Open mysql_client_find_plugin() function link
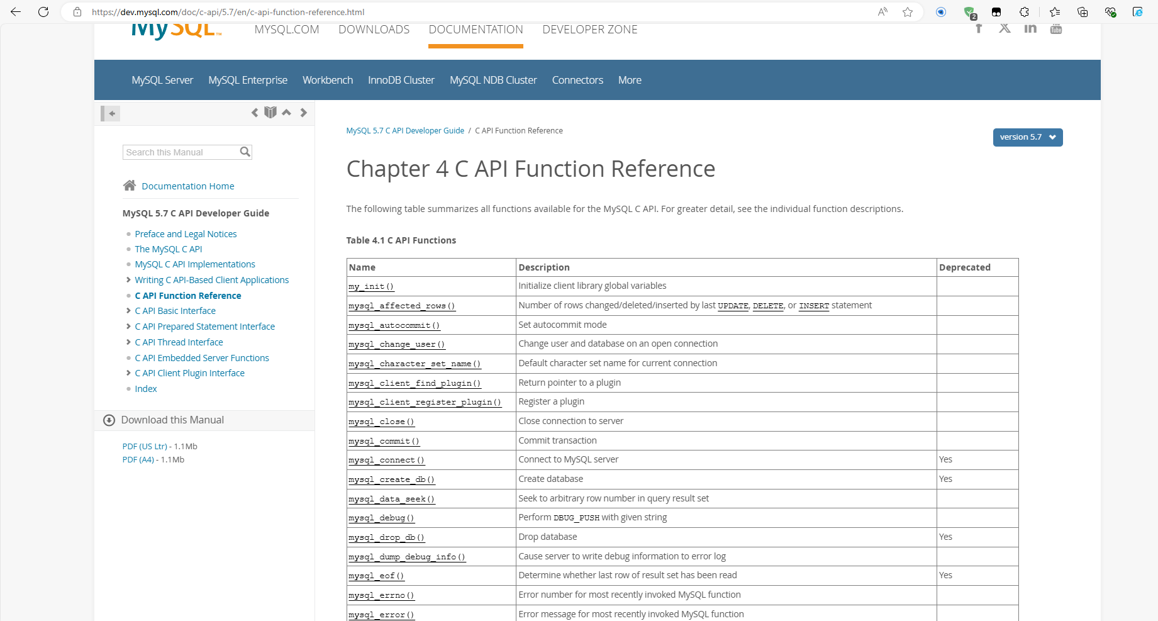The width and height of the screenshot is (1158, 621). (415, 383)
